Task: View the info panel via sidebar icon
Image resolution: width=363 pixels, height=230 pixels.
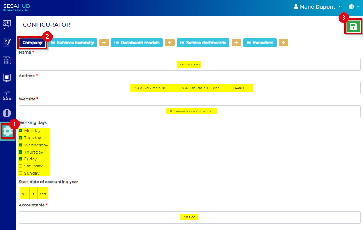Action: [x=8, y=113]
